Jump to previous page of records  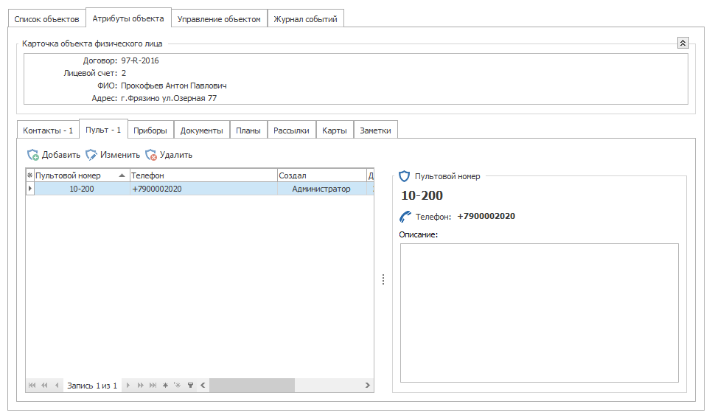tap(44, 386)
